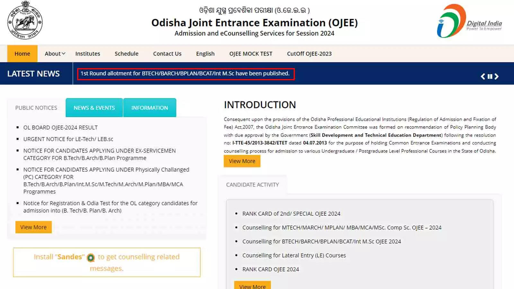
Task: Select the CANDIDATE ACTIVITY tab
Action: click(x=253, y=185)
